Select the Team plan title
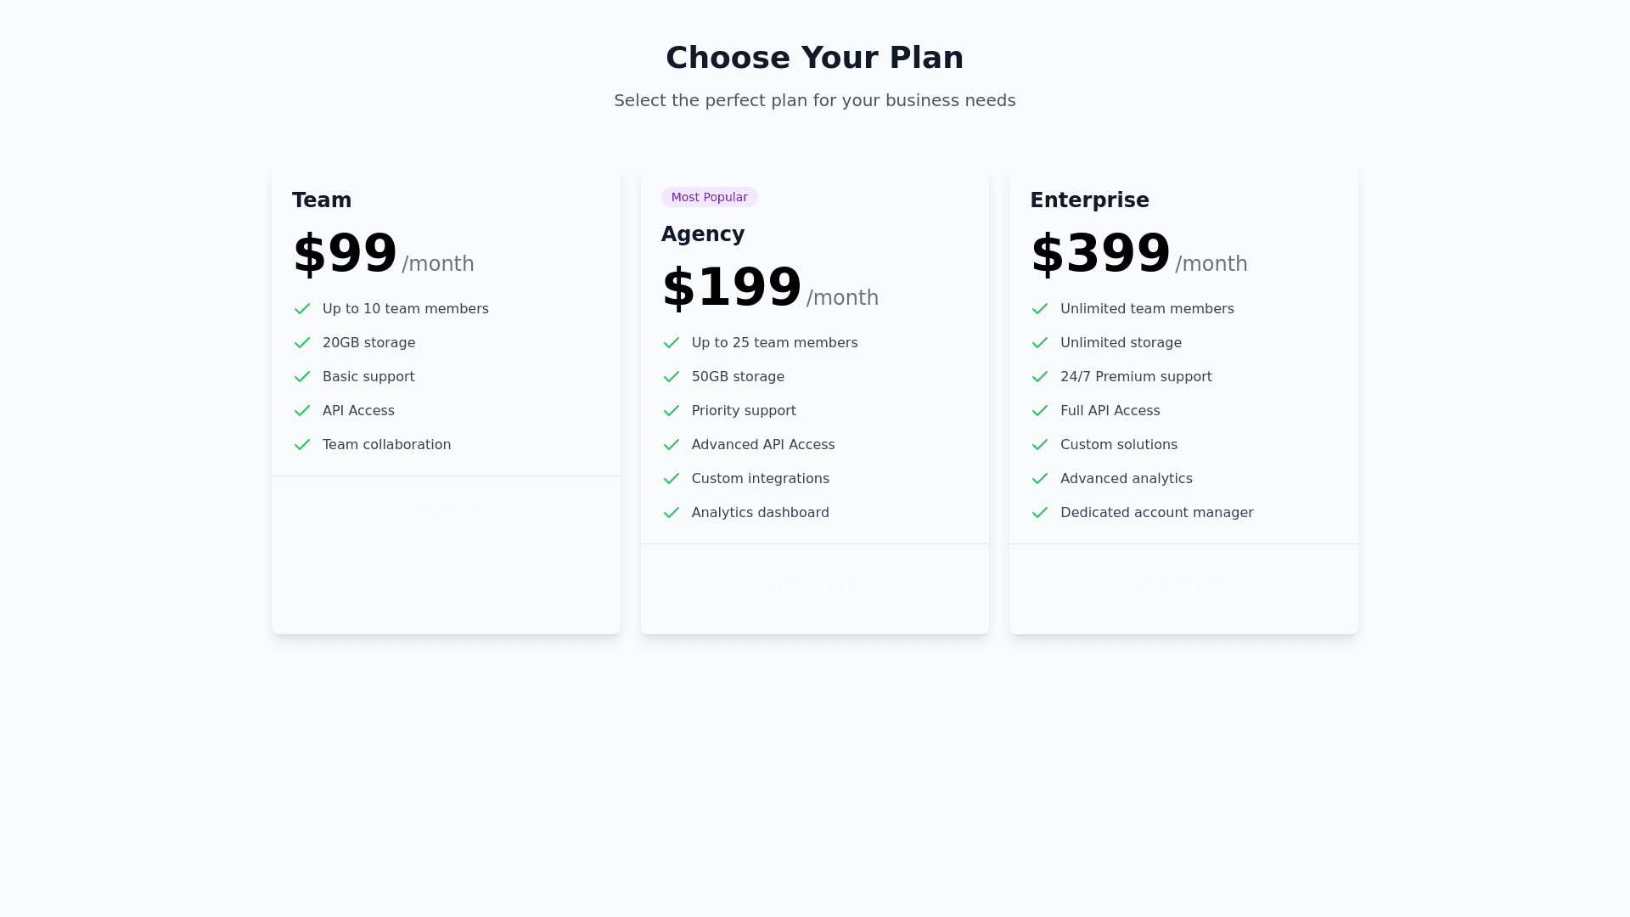The width and height of the screenshot is (1630, 917). click(322, 200)
